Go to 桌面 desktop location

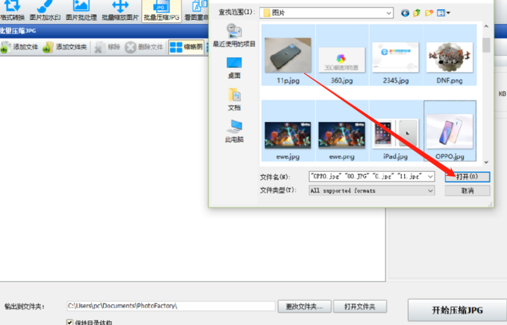[234, 68]
